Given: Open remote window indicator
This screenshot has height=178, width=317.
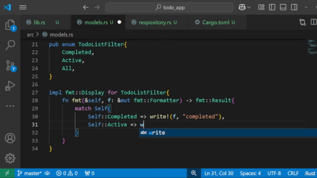Looking at the screenshot, I should pyautogui.click(x=7, y=173).
